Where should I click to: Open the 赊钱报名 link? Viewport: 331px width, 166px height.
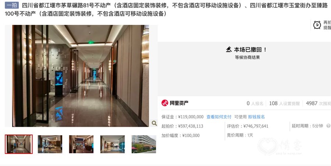[x=256, y=117]
